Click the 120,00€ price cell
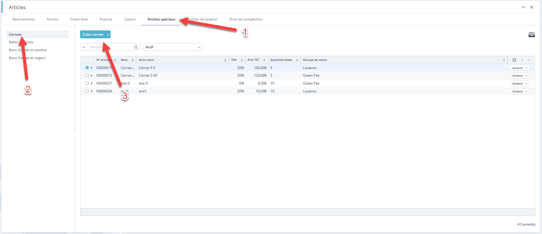The image size is (542, 234). [x=260, y=75]
